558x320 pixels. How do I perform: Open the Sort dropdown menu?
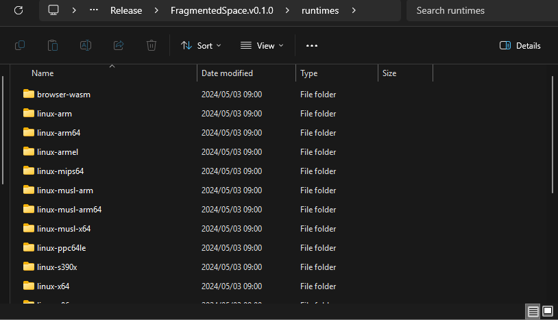click(201, 46)
